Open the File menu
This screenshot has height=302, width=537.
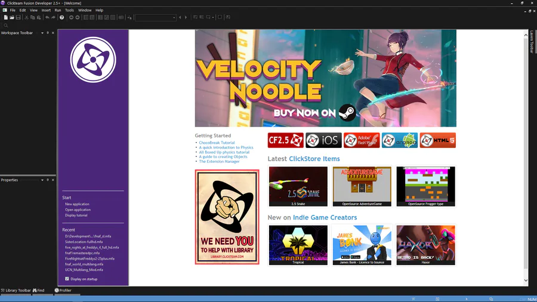click(x=13, y=10)
